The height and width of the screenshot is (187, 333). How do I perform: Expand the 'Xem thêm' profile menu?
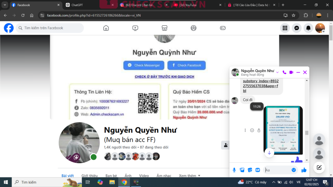[x=190, y=176]
